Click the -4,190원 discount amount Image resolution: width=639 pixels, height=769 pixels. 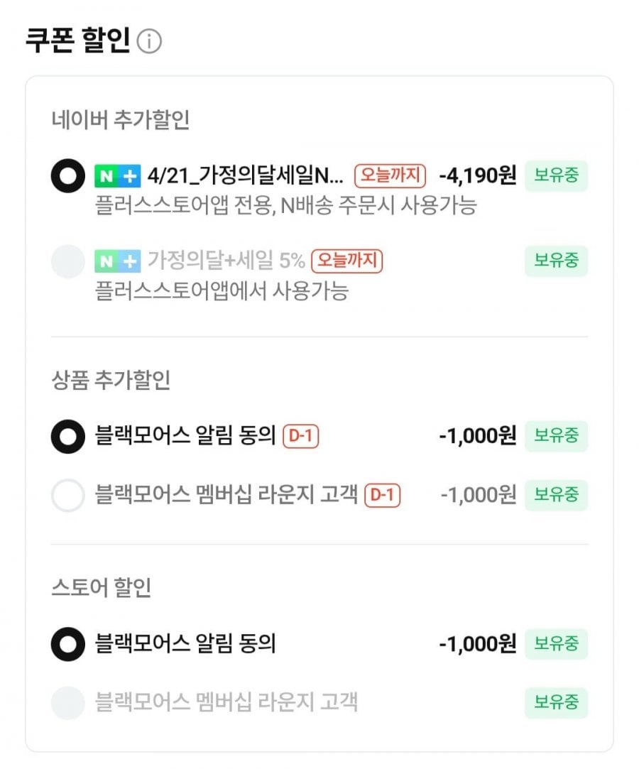pos(478,175)
